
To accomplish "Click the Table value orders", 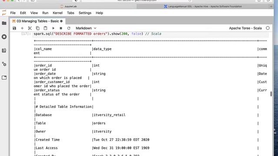I will click(x=99, y=123).
